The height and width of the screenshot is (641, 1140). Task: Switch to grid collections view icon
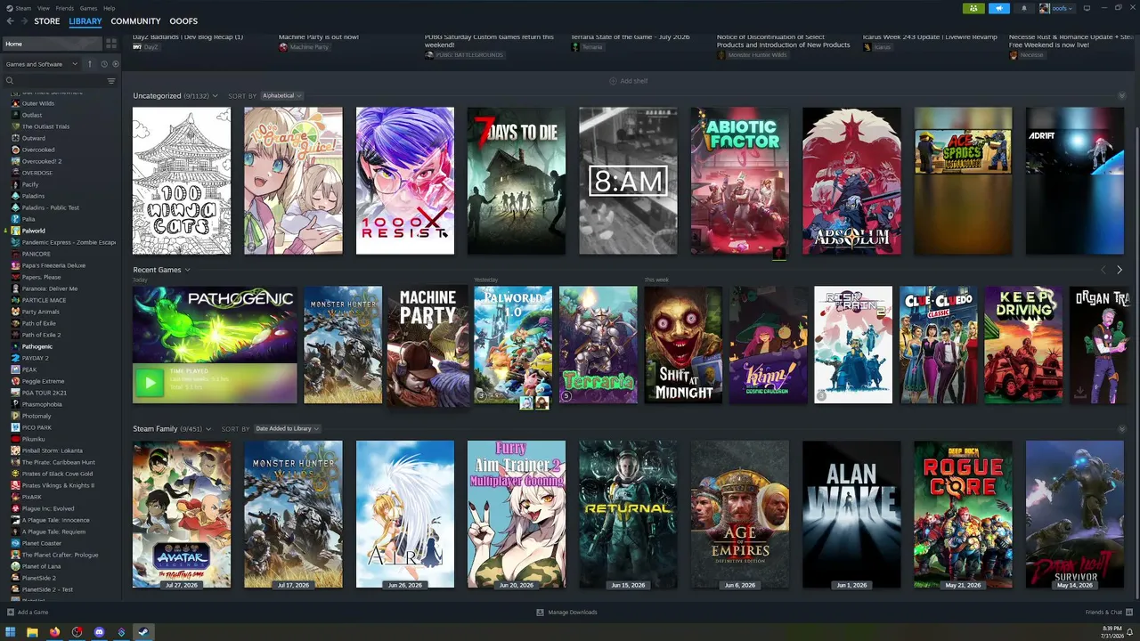pyautogui.click(x=111, y=44)
